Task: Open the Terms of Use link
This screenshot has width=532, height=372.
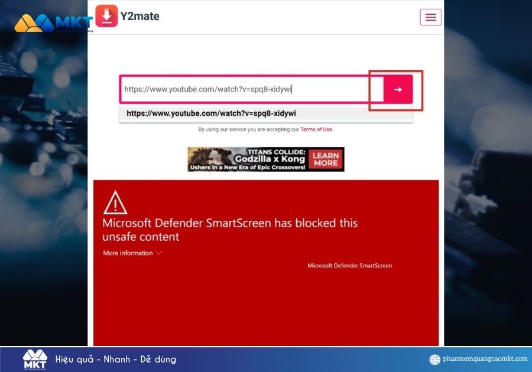Action: (x=316, y=129)
